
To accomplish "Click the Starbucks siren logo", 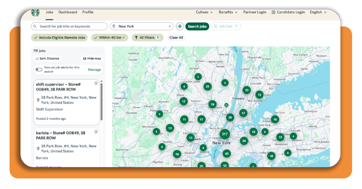I will pos(35,13).
